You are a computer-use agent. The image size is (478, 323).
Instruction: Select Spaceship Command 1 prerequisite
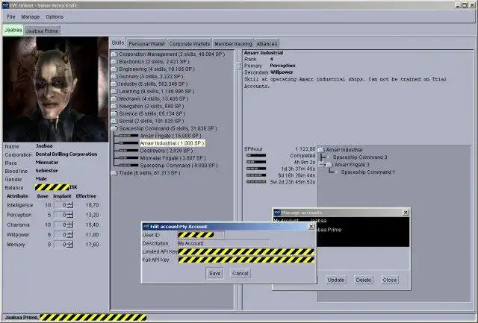(x=368, y=172)
